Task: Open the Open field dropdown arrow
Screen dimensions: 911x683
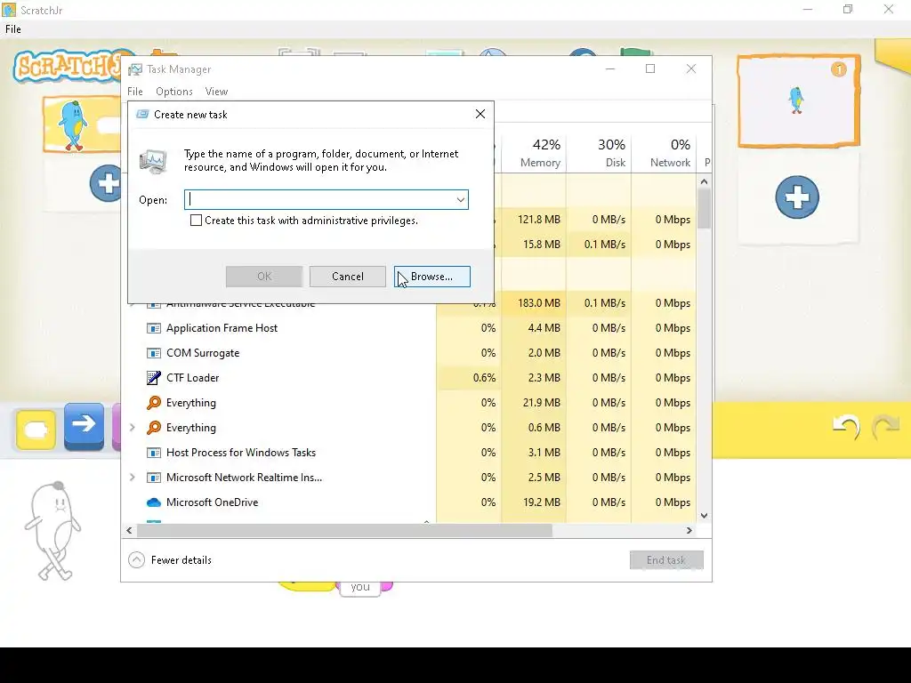Action: pos(460,200)
